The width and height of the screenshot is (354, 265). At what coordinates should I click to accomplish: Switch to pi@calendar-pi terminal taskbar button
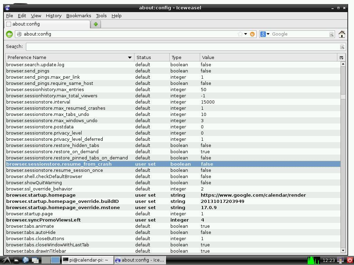pyautogui.click(x=86, y=260)
